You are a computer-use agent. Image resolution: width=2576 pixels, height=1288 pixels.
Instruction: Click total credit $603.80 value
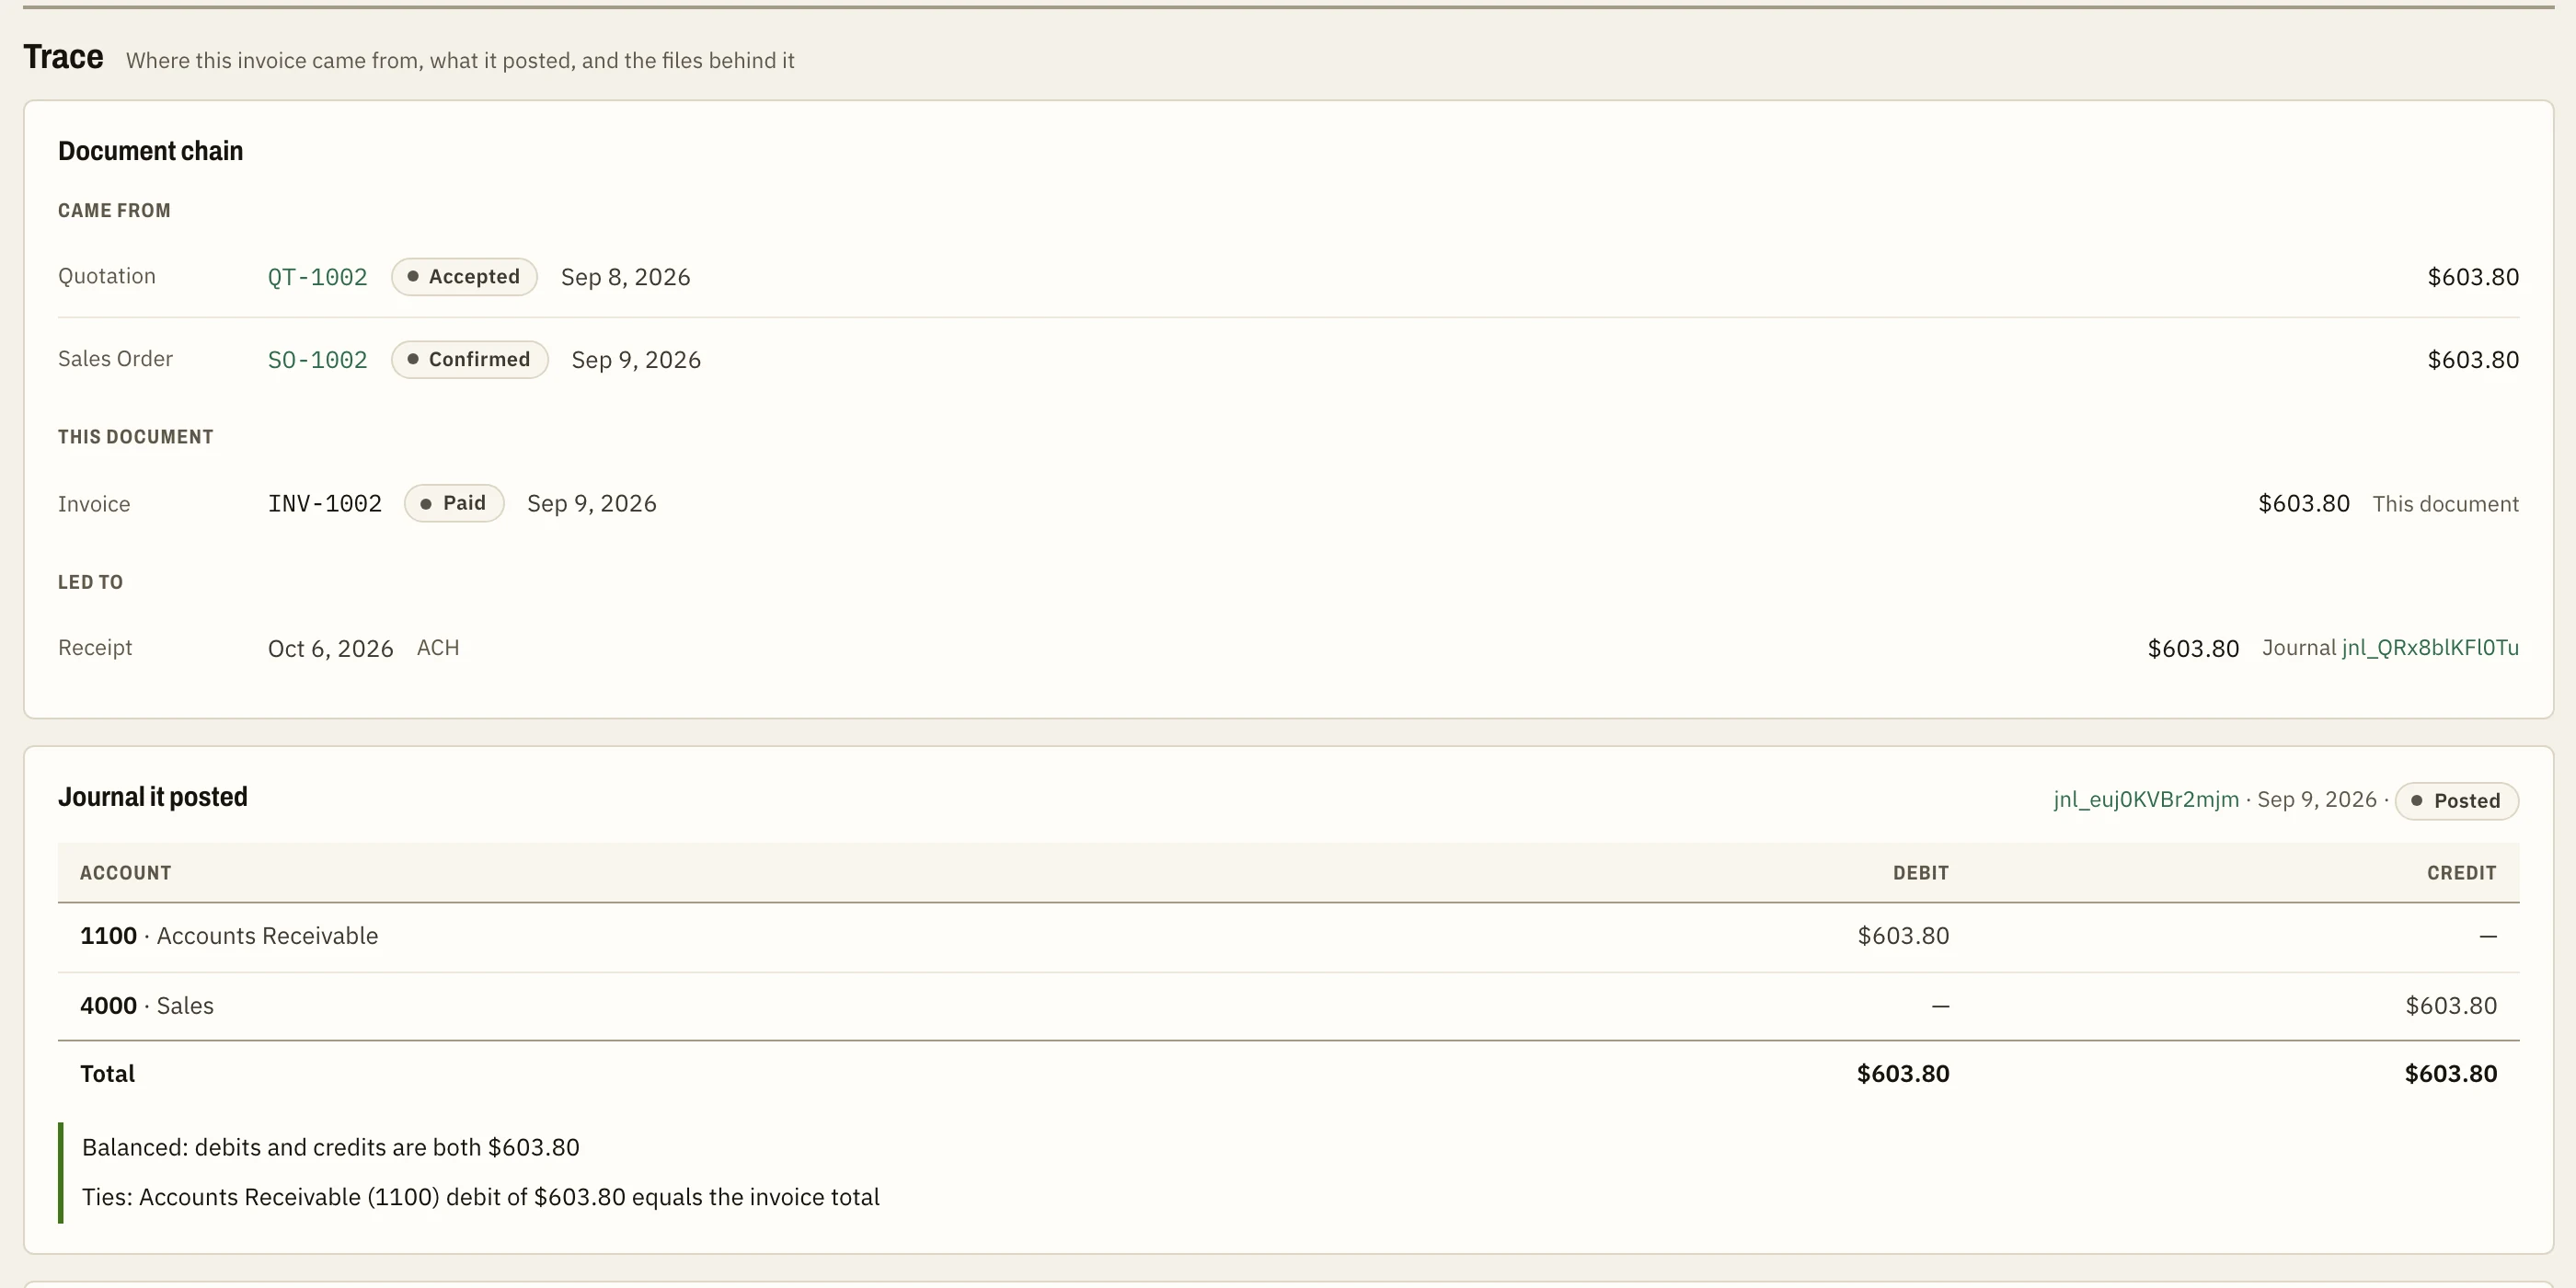pos(2451,1074)
